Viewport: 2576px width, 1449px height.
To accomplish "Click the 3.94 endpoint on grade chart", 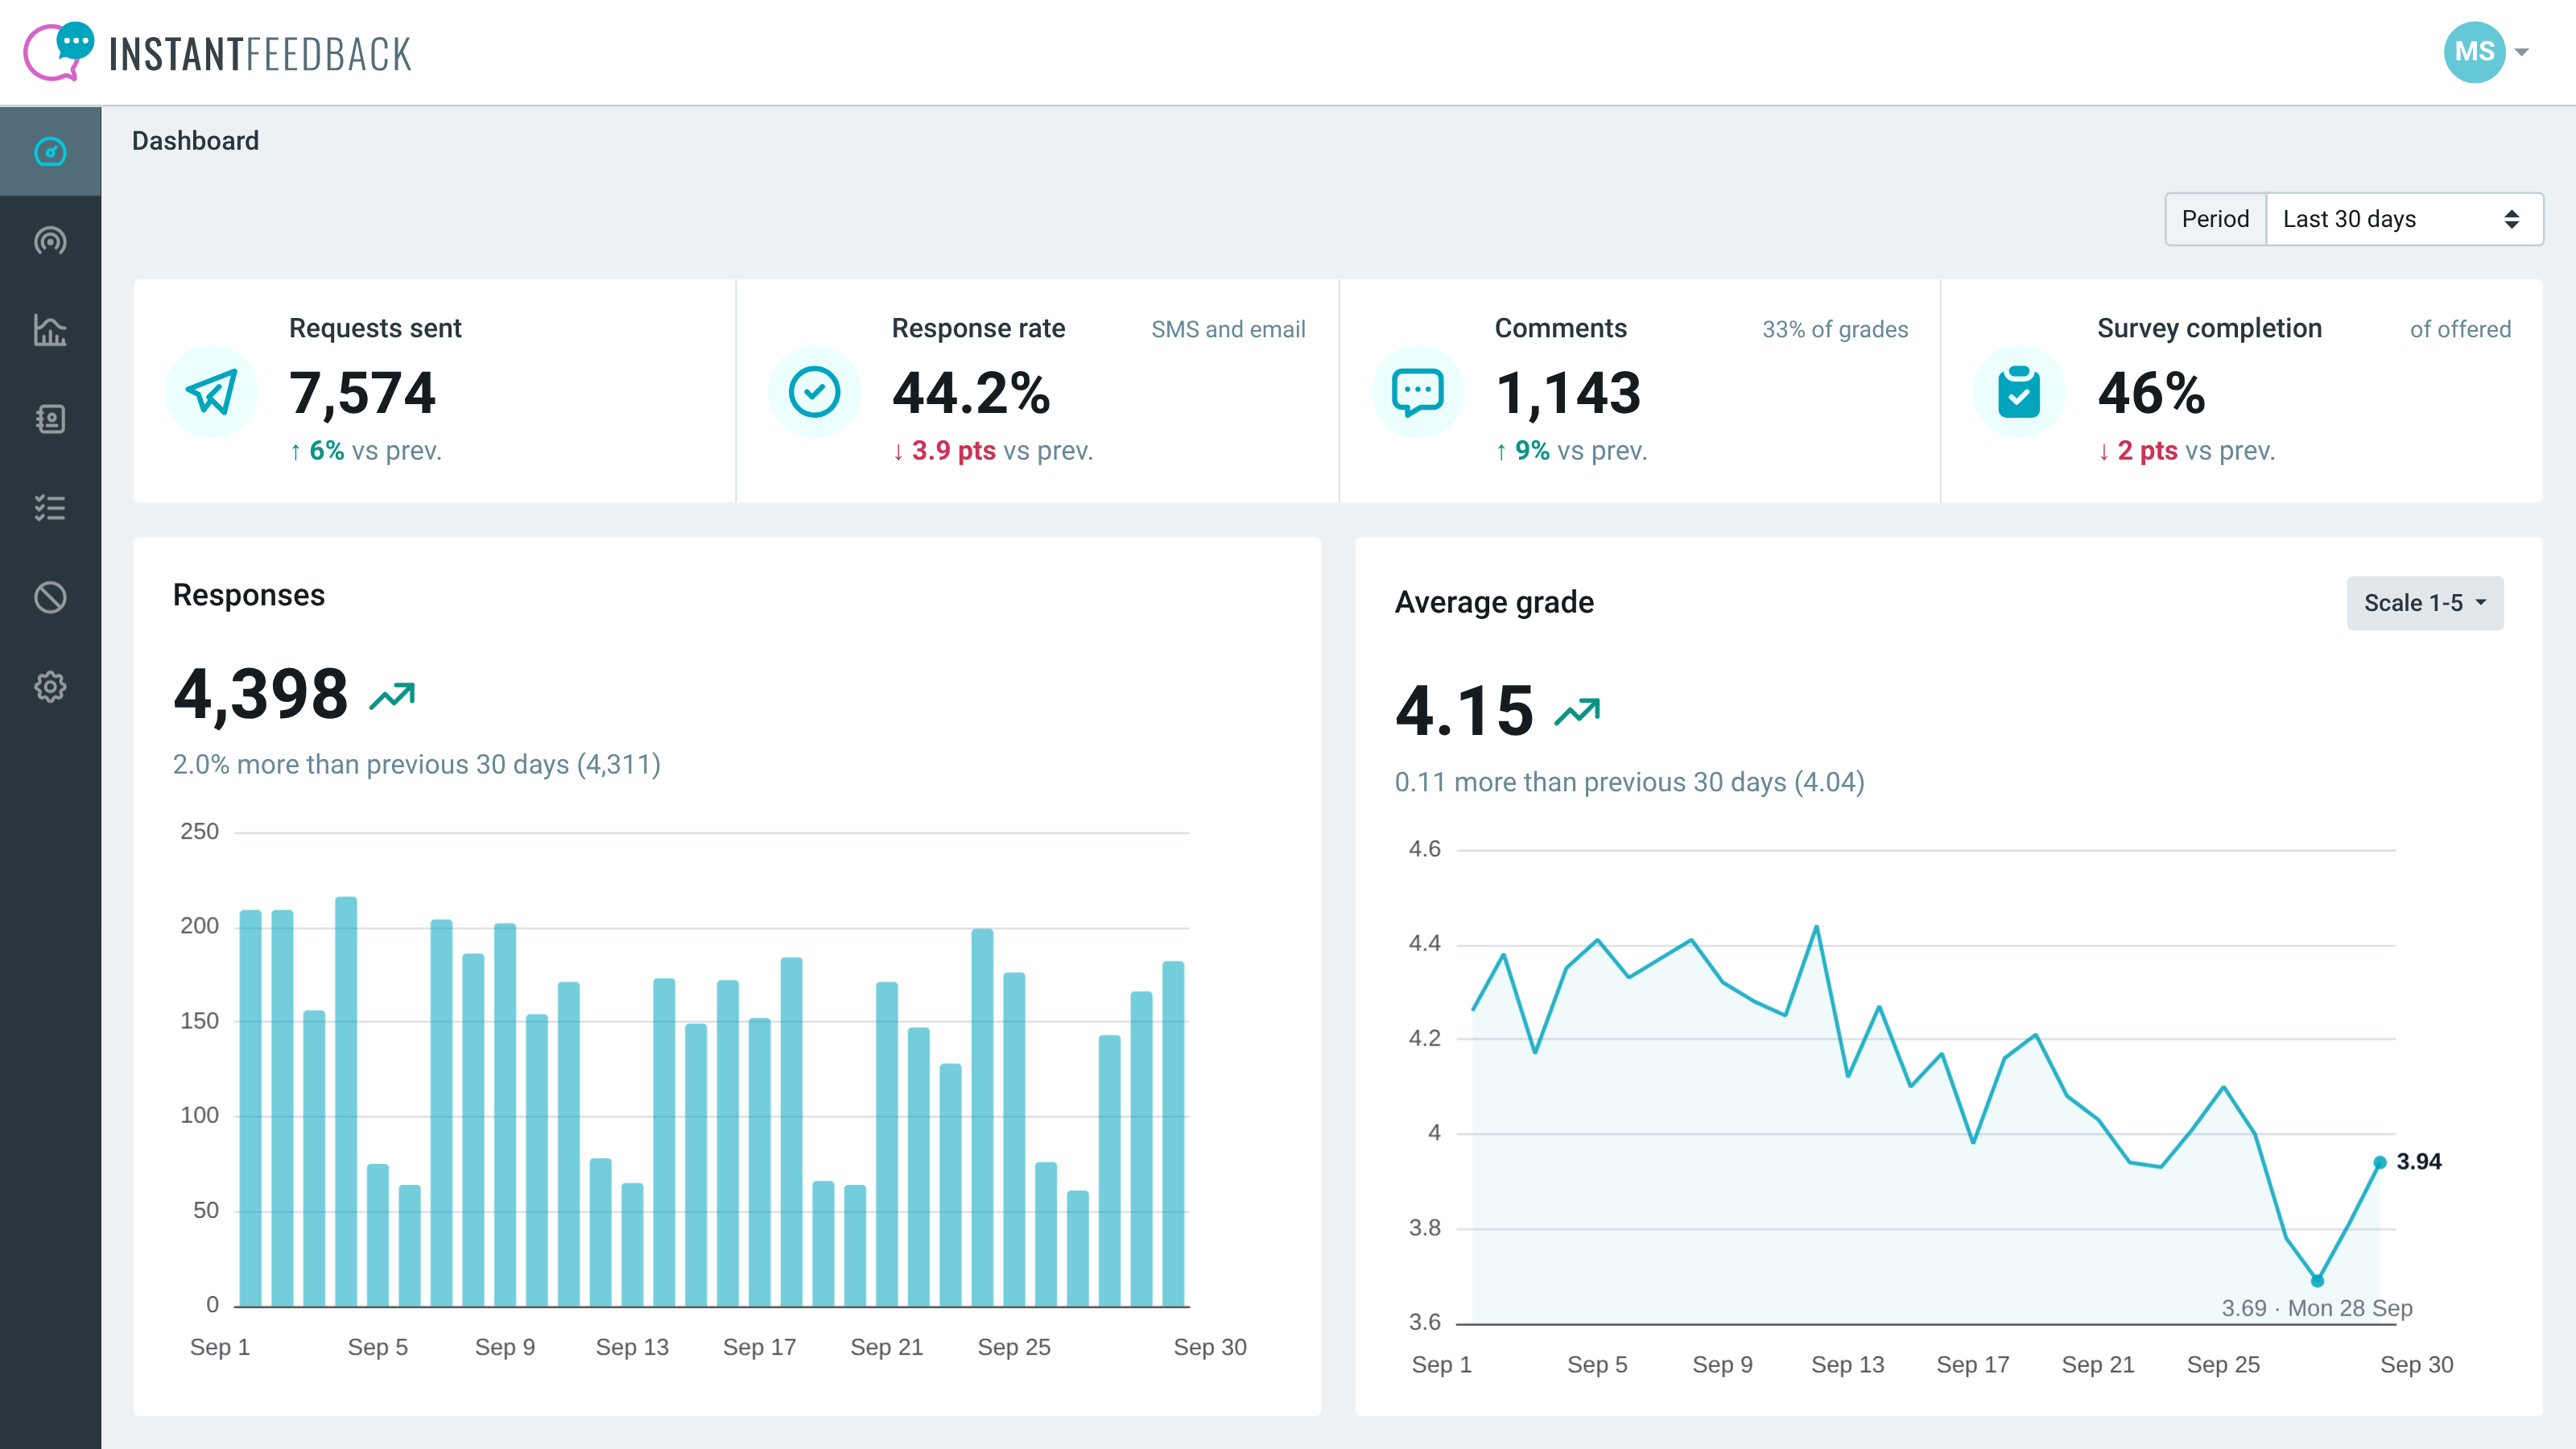I will pyautogui.click(x=2380, y=1162).
